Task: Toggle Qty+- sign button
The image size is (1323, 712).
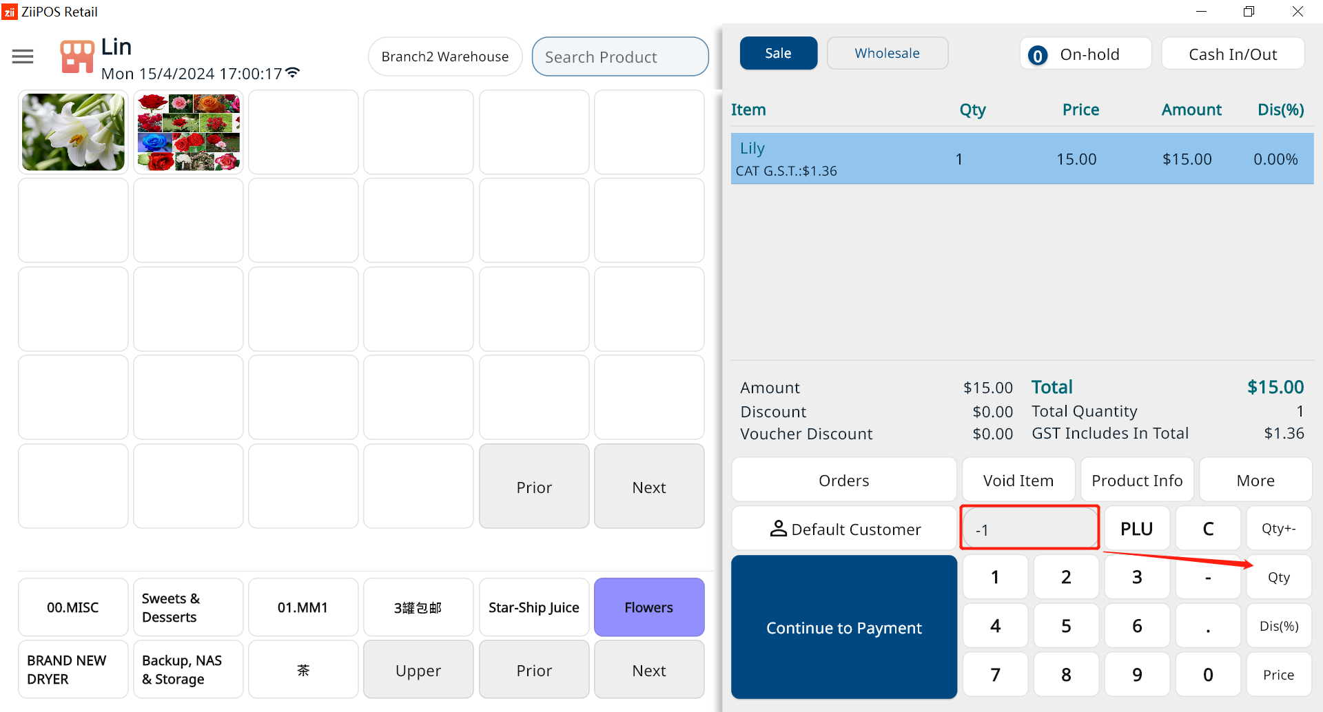Action: [1278, 528]
